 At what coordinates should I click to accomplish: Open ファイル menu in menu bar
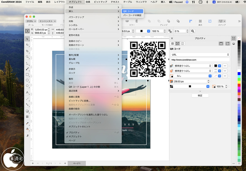tap(30, 2)
